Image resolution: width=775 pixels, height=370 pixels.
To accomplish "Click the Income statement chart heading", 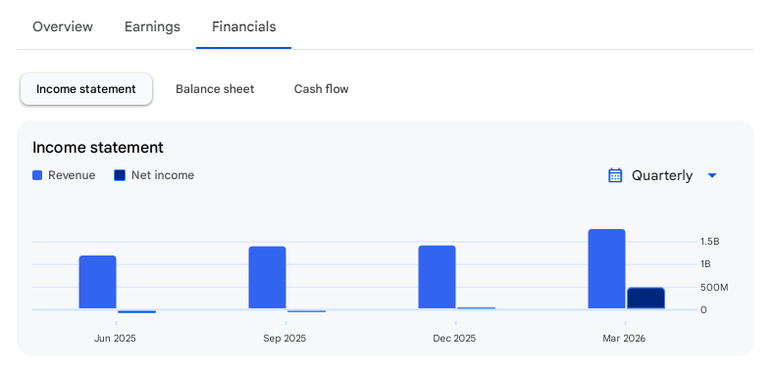I will tap(98, 148).
